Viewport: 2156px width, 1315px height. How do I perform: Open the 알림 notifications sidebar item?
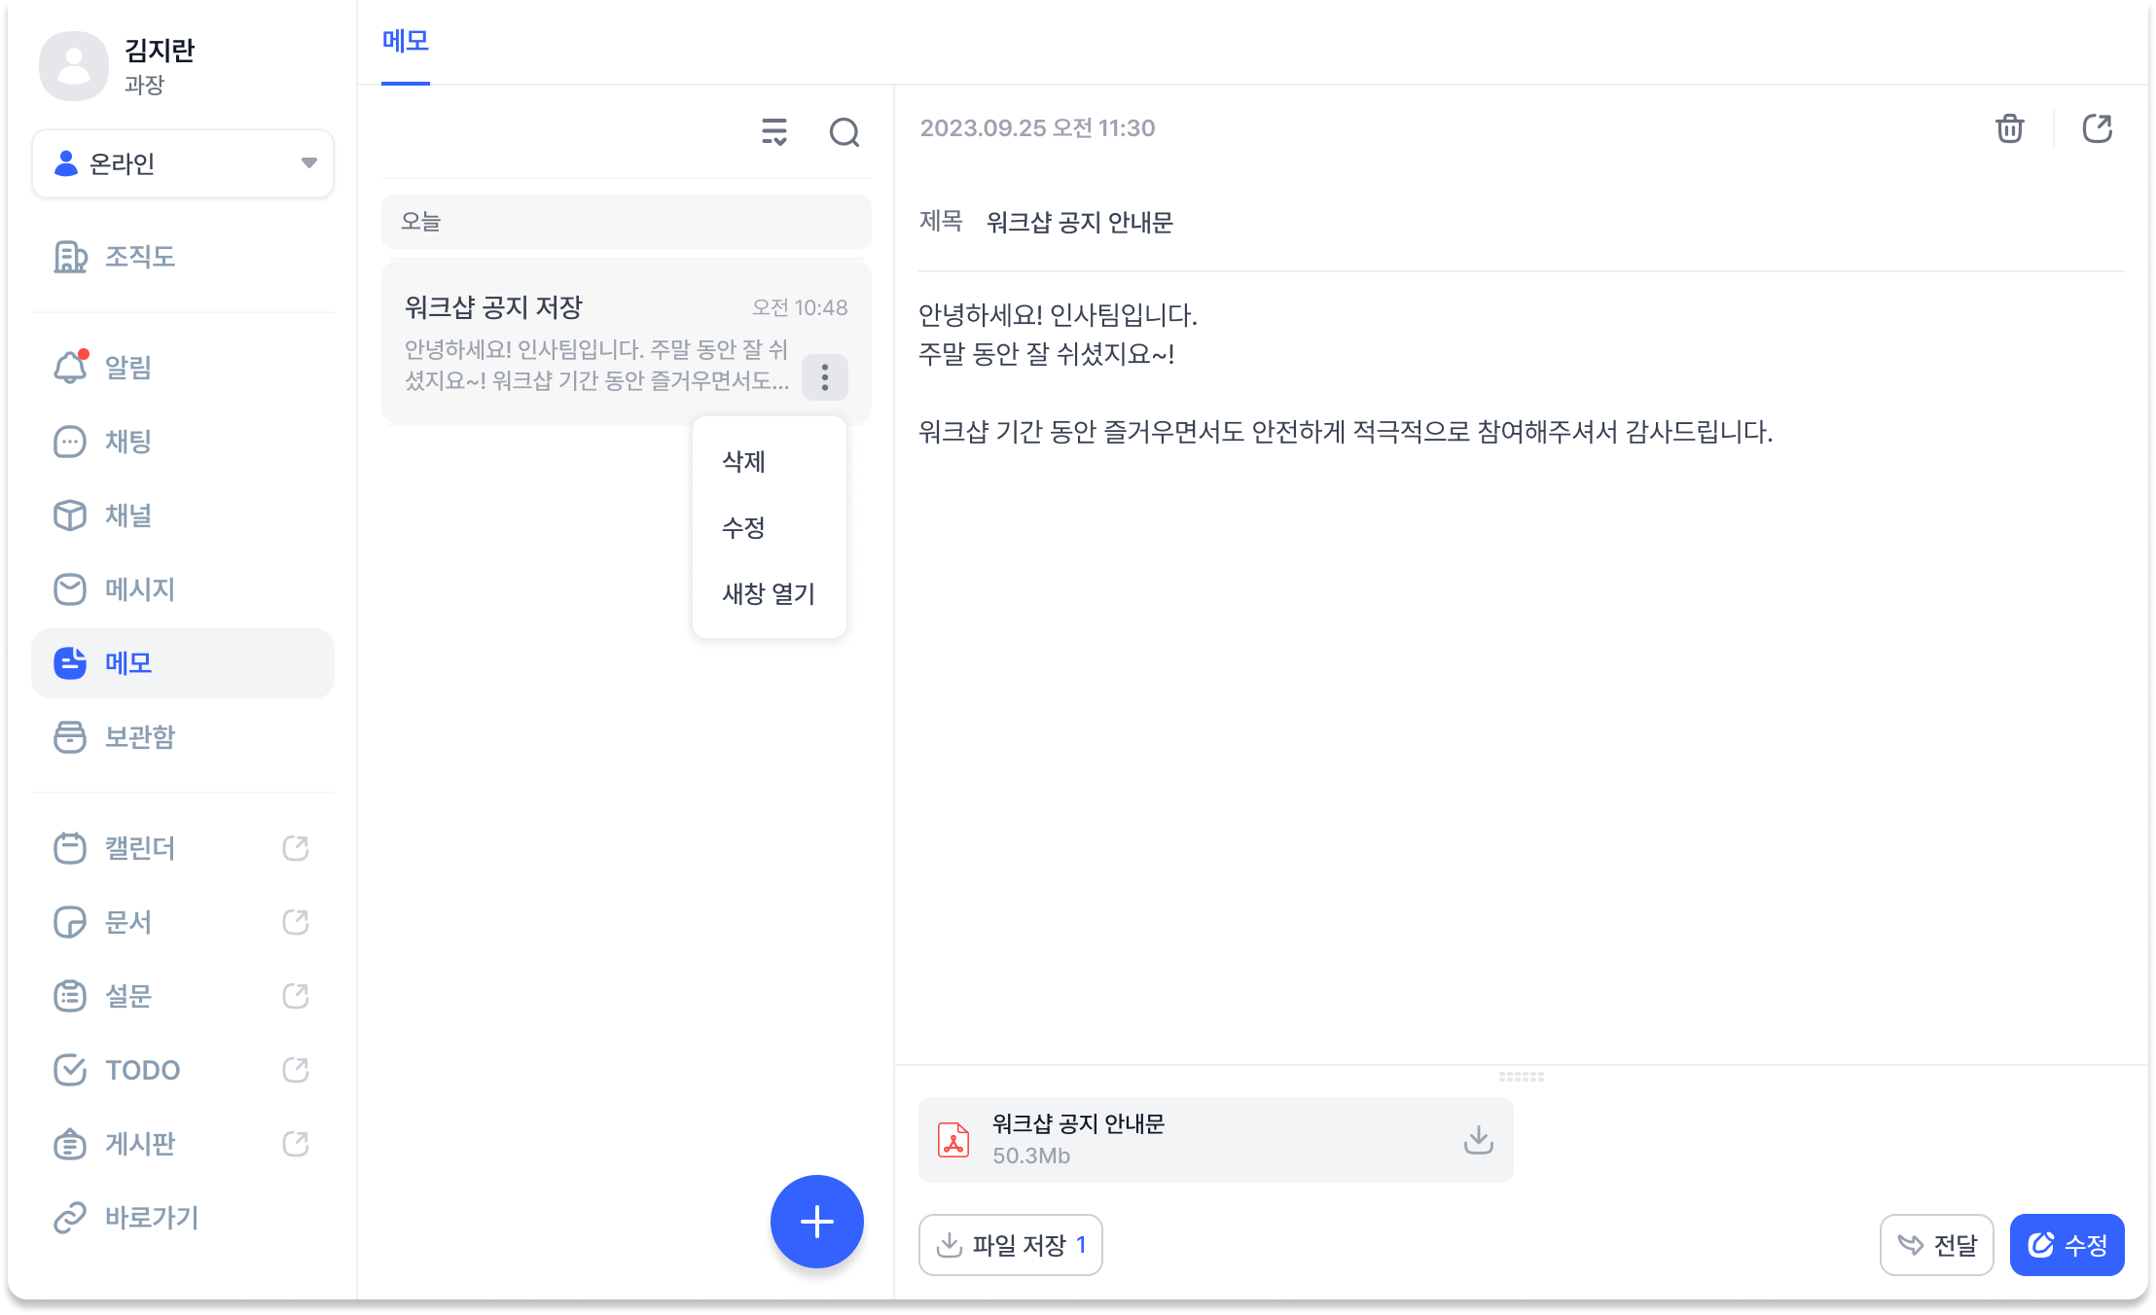126,368
